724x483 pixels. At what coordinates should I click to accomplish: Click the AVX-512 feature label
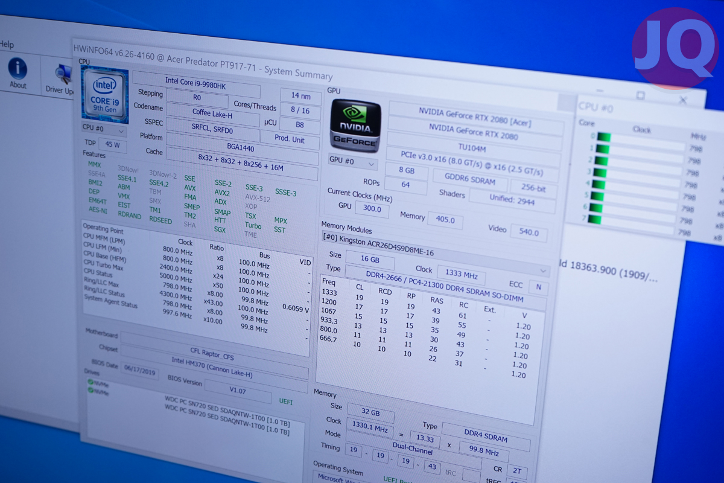click(258, 197)
